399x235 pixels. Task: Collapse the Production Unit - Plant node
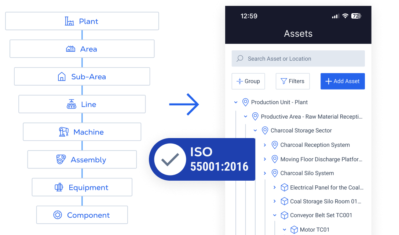point(236,102)
